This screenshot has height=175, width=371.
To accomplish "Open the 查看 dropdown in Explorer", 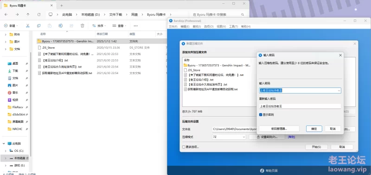I will pos(120,26).
